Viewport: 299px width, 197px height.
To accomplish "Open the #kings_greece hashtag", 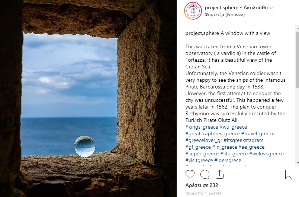I will coord(202,127).
